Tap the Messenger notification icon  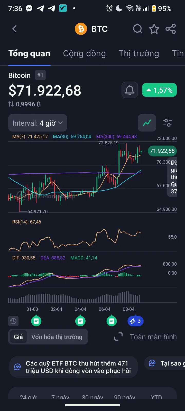[29, 8]
